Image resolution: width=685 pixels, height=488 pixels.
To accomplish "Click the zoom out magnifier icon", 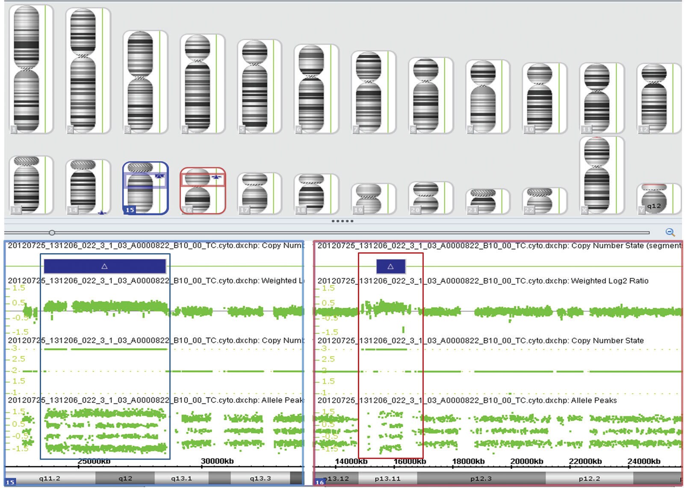I will 670,232.
